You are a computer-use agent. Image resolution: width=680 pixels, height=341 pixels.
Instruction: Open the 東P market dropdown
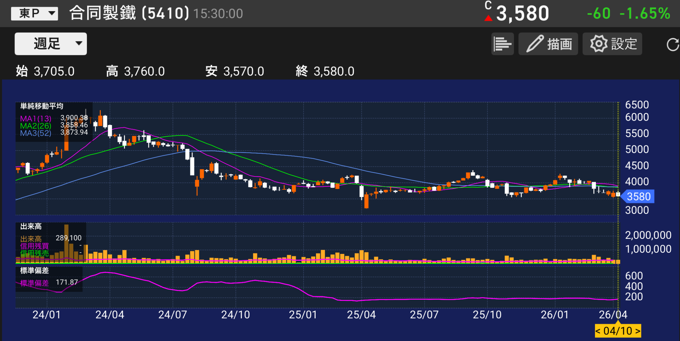(x=34, y=13)
